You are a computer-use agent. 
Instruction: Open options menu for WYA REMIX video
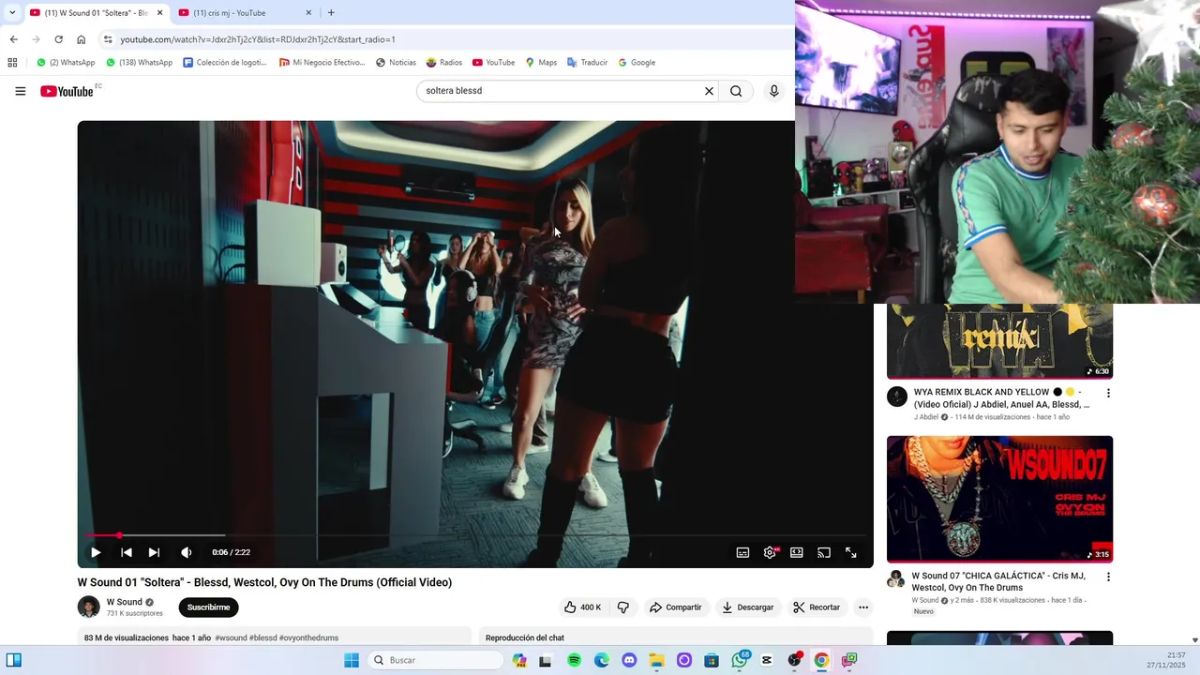pos(1108,393)
